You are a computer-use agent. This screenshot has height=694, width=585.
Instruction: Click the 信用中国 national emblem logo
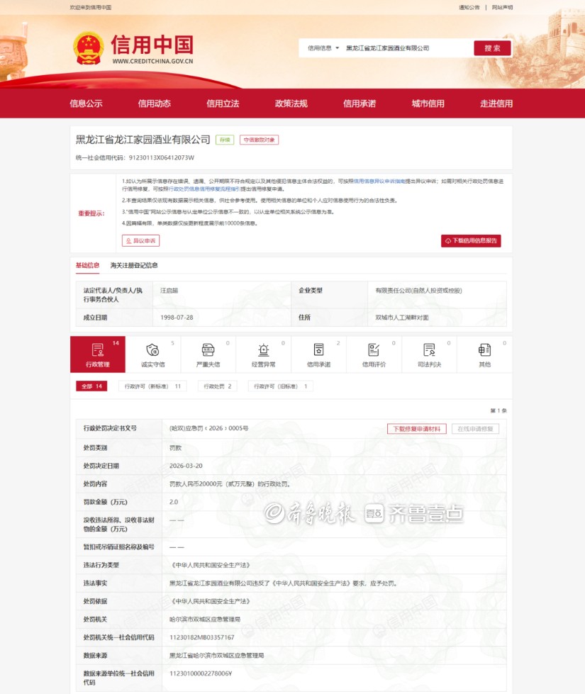(x=89, y=47)
